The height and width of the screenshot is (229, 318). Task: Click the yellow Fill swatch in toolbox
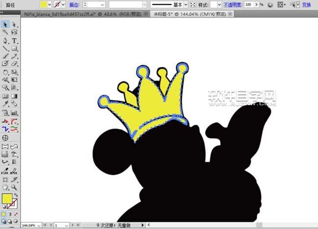coord(7,199)
